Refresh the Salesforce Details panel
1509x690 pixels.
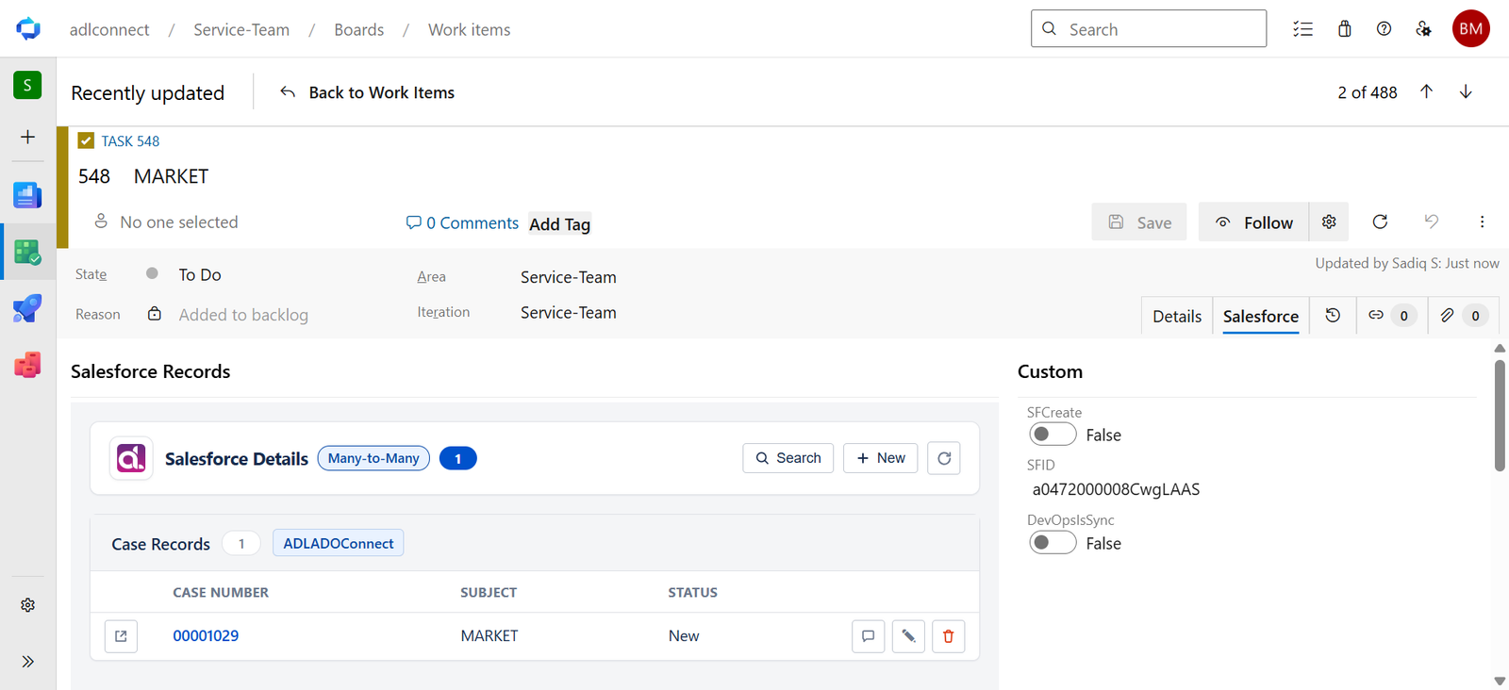click(x=944, y=458)
